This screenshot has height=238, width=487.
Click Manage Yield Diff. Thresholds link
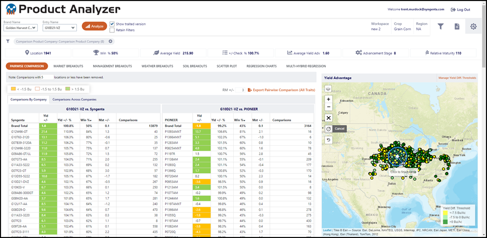coord(457,78)
